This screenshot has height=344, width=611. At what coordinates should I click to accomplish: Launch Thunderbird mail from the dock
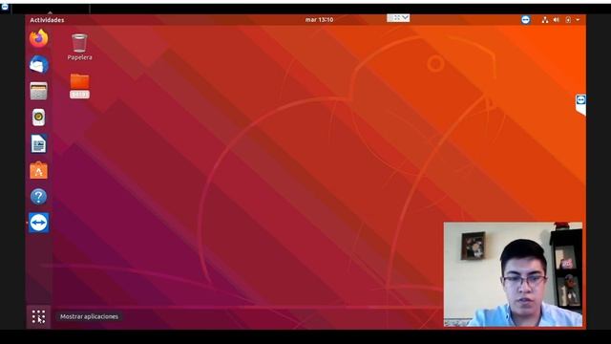38,64
